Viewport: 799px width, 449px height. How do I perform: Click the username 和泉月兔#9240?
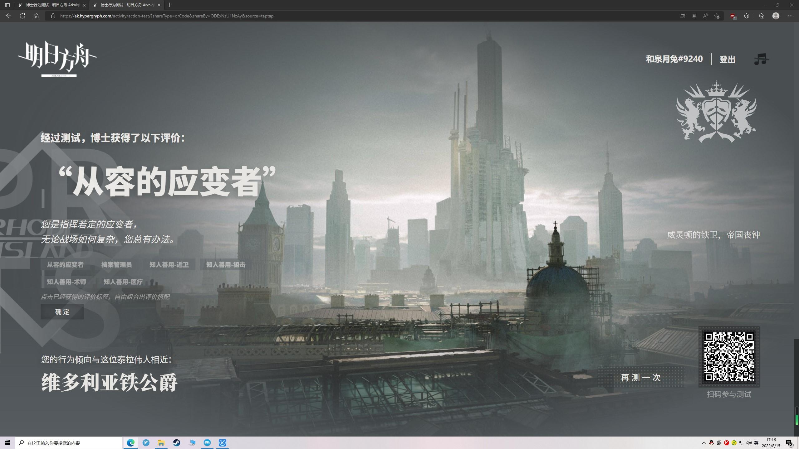(674, 59)
